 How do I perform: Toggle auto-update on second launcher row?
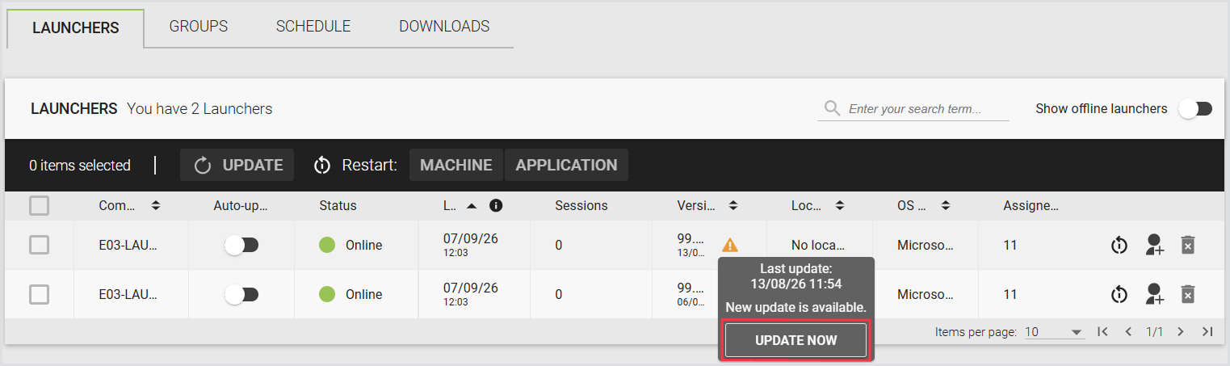pos(241,294)
